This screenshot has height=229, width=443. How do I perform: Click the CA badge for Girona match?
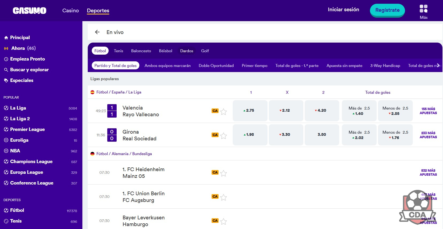pyautogui.click(x=215, y=135)
